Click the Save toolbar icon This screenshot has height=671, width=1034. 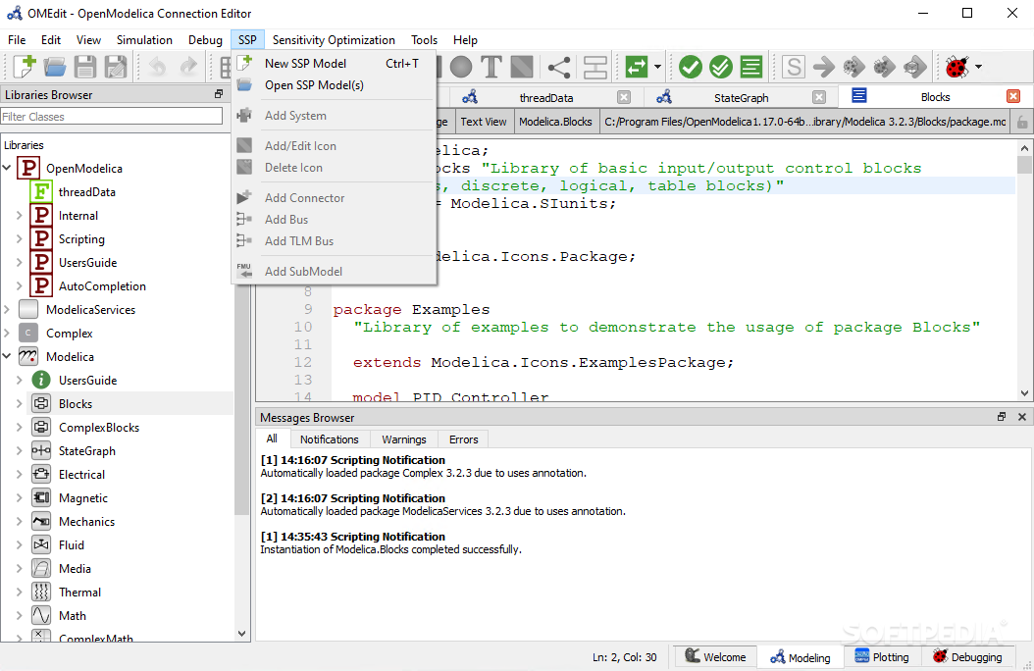[85, 67]
